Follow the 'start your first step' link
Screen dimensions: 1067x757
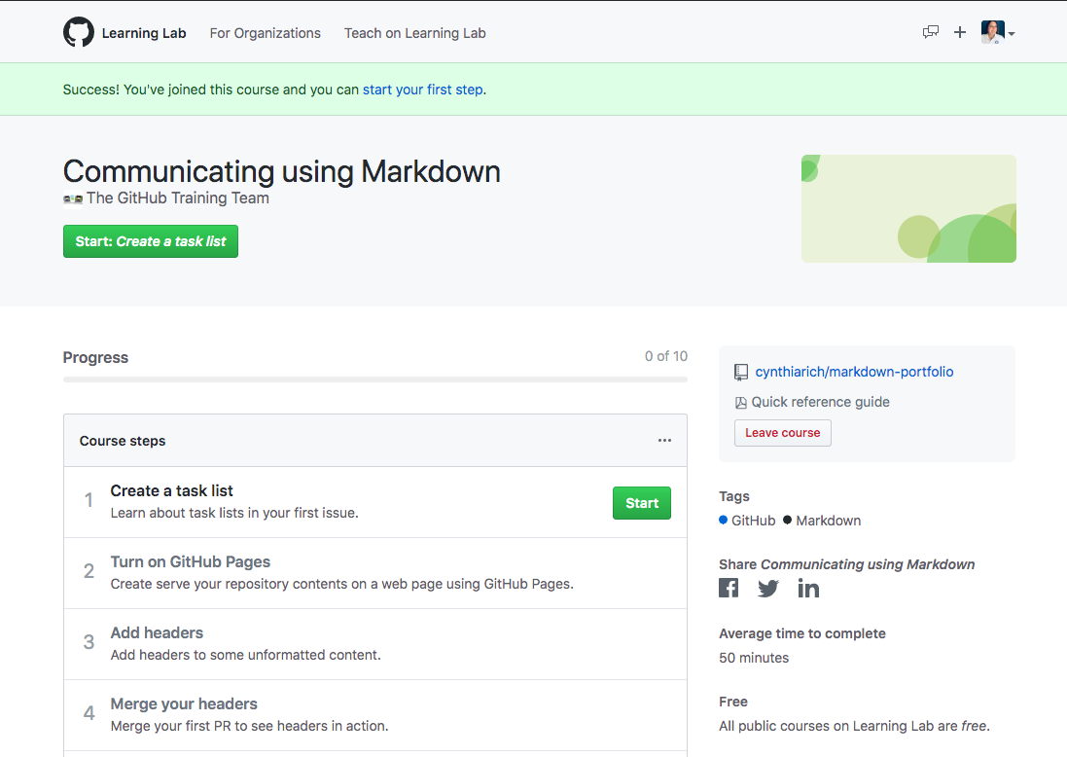point(422,90)
